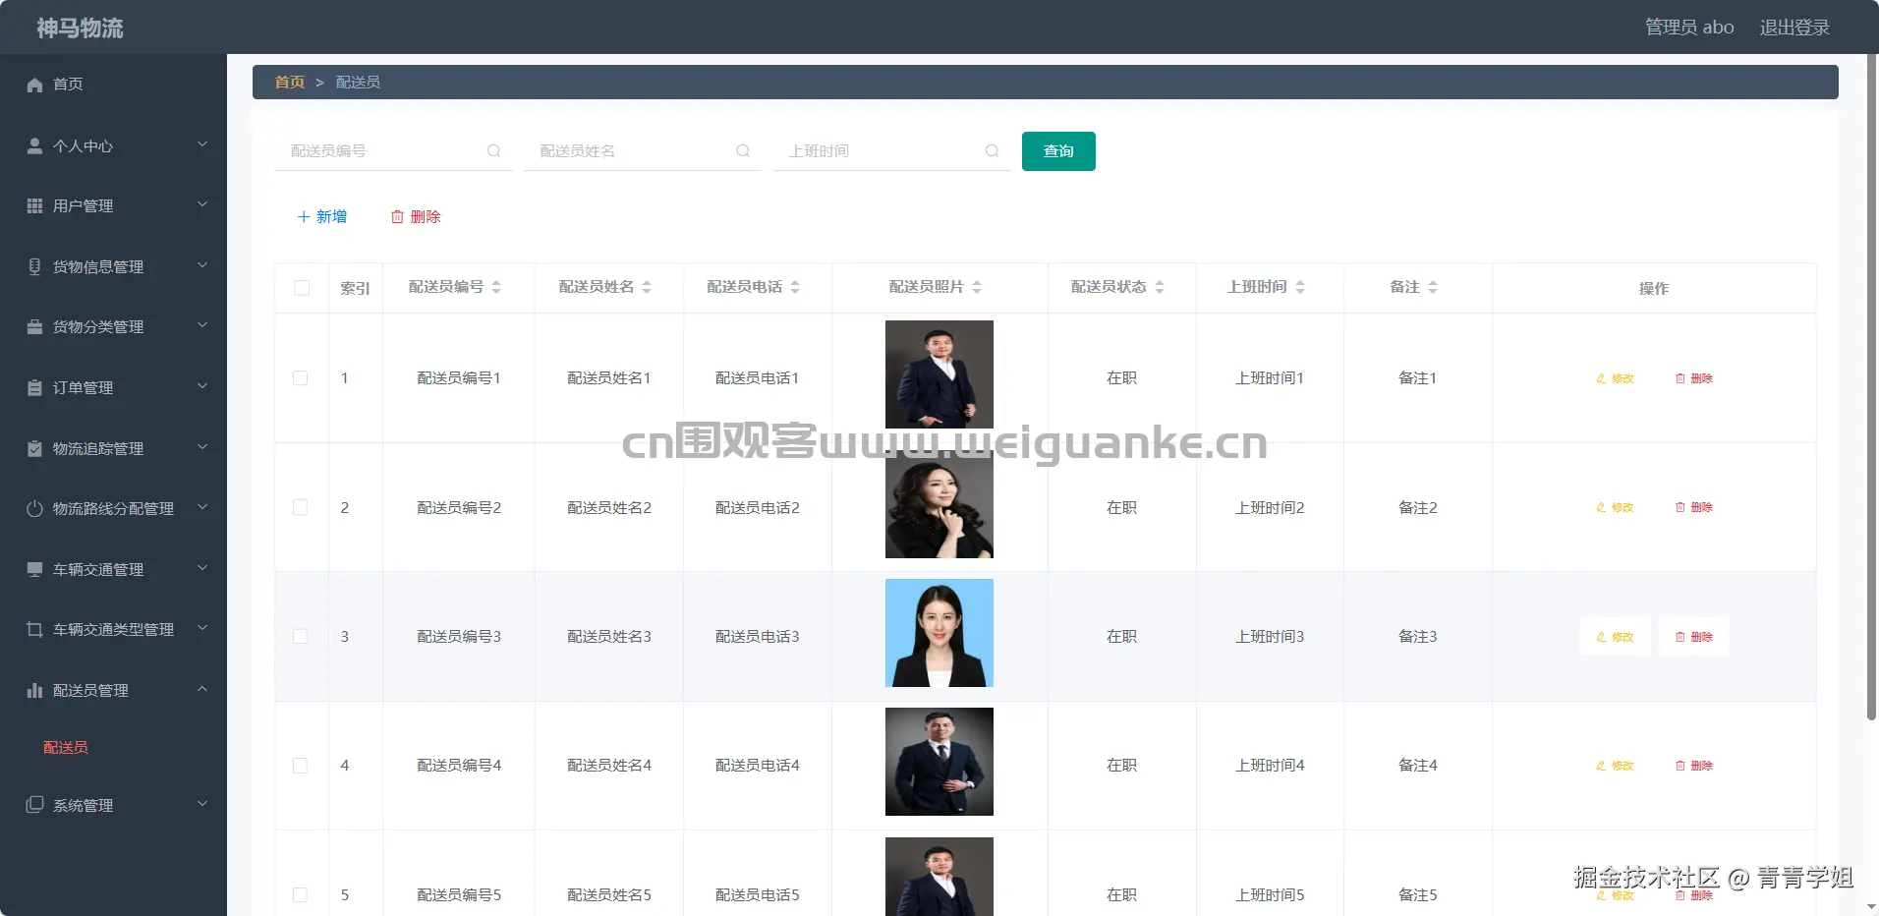Click the 删除 button above the table

tap(416, 216)
